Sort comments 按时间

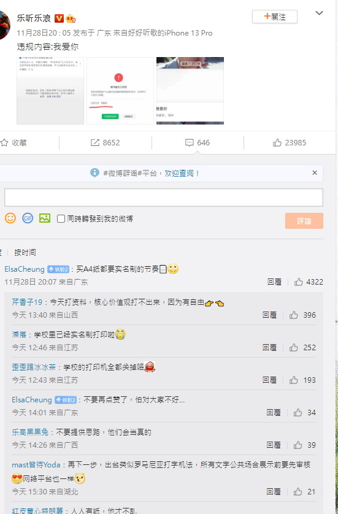pos(25,253)
